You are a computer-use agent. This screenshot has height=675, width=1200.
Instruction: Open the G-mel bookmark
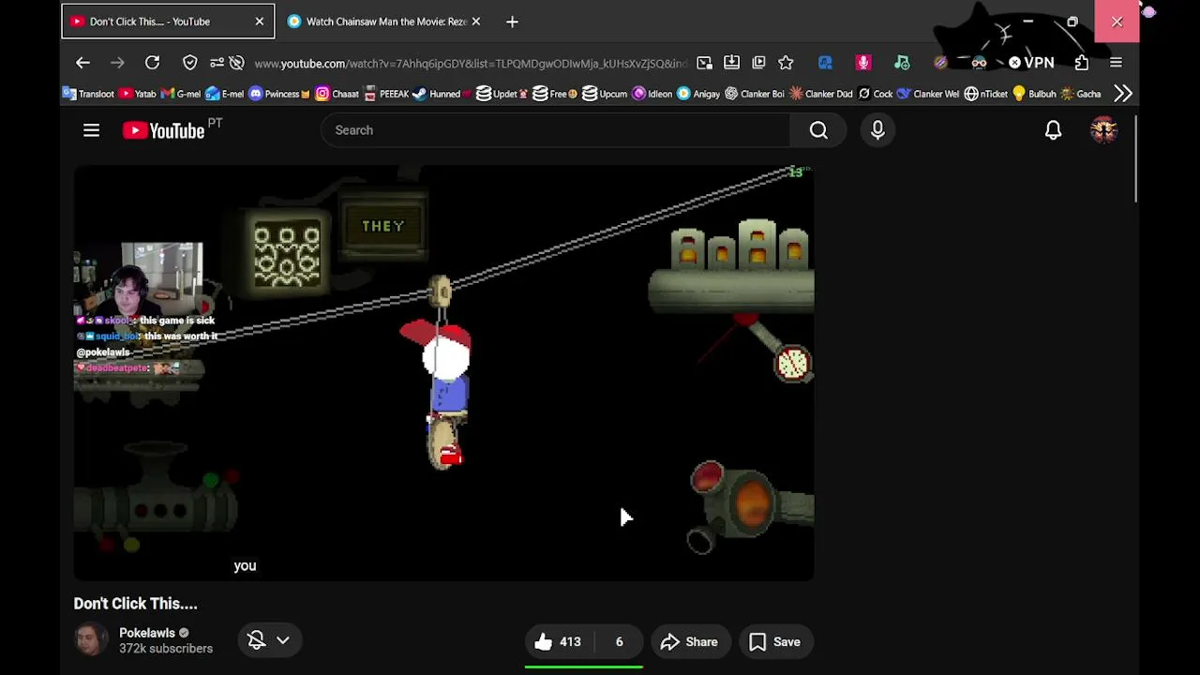(180, 94)
